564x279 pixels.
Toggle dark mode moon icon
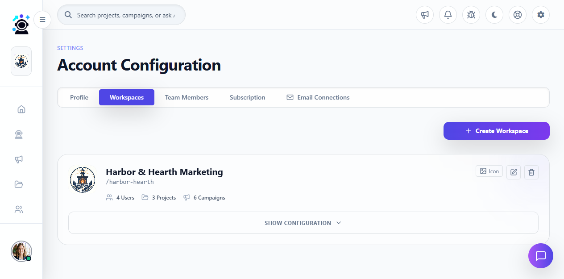tap(494, 15)
